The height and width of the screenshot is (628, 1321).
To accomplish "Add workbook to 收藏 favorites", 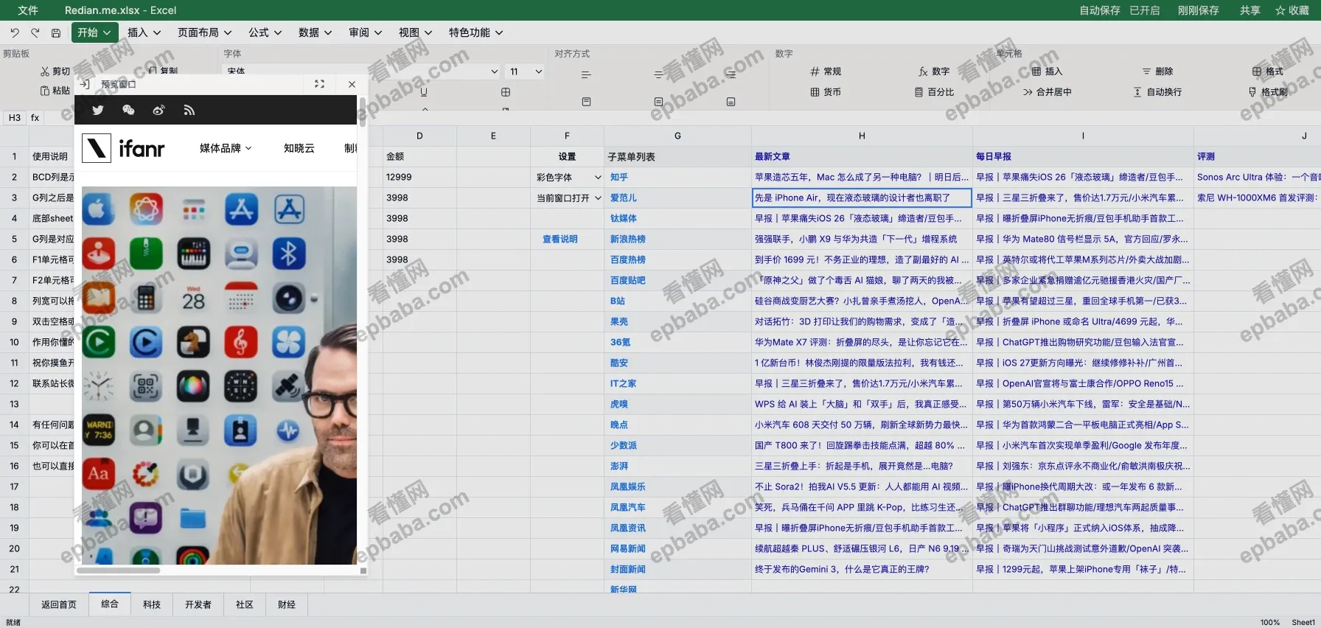I will point(1292,10).
